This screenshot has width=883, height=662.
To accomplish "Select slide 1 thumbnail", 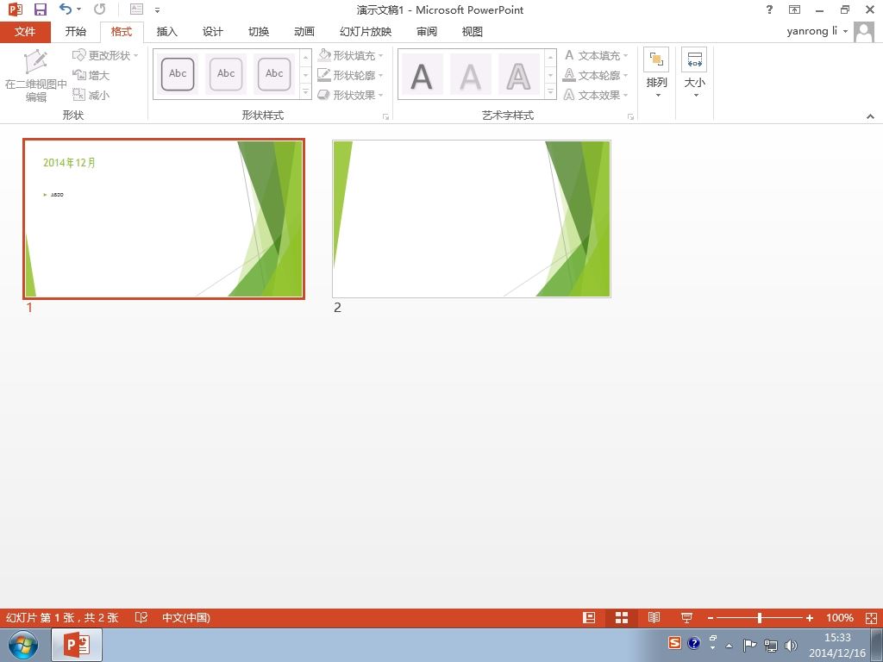I will point(164,218).
